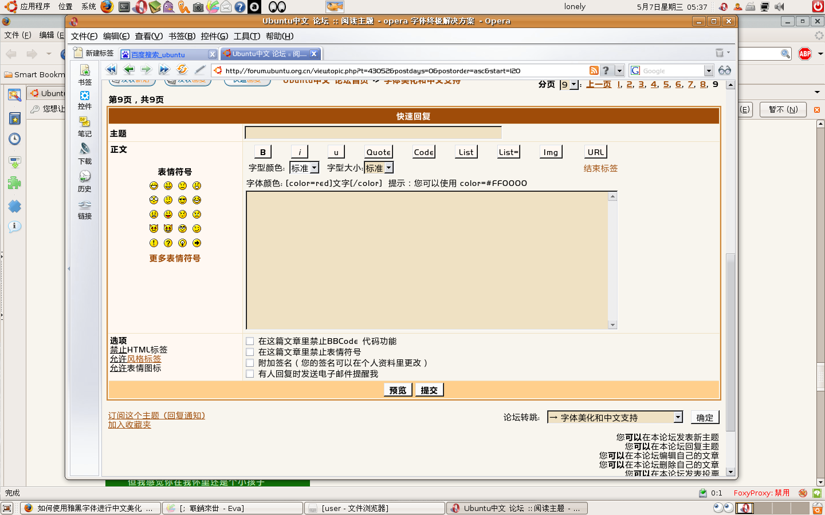Insert the lightbulb idea smiley
This screenshot has width=825, height=515.
point(182,243)
